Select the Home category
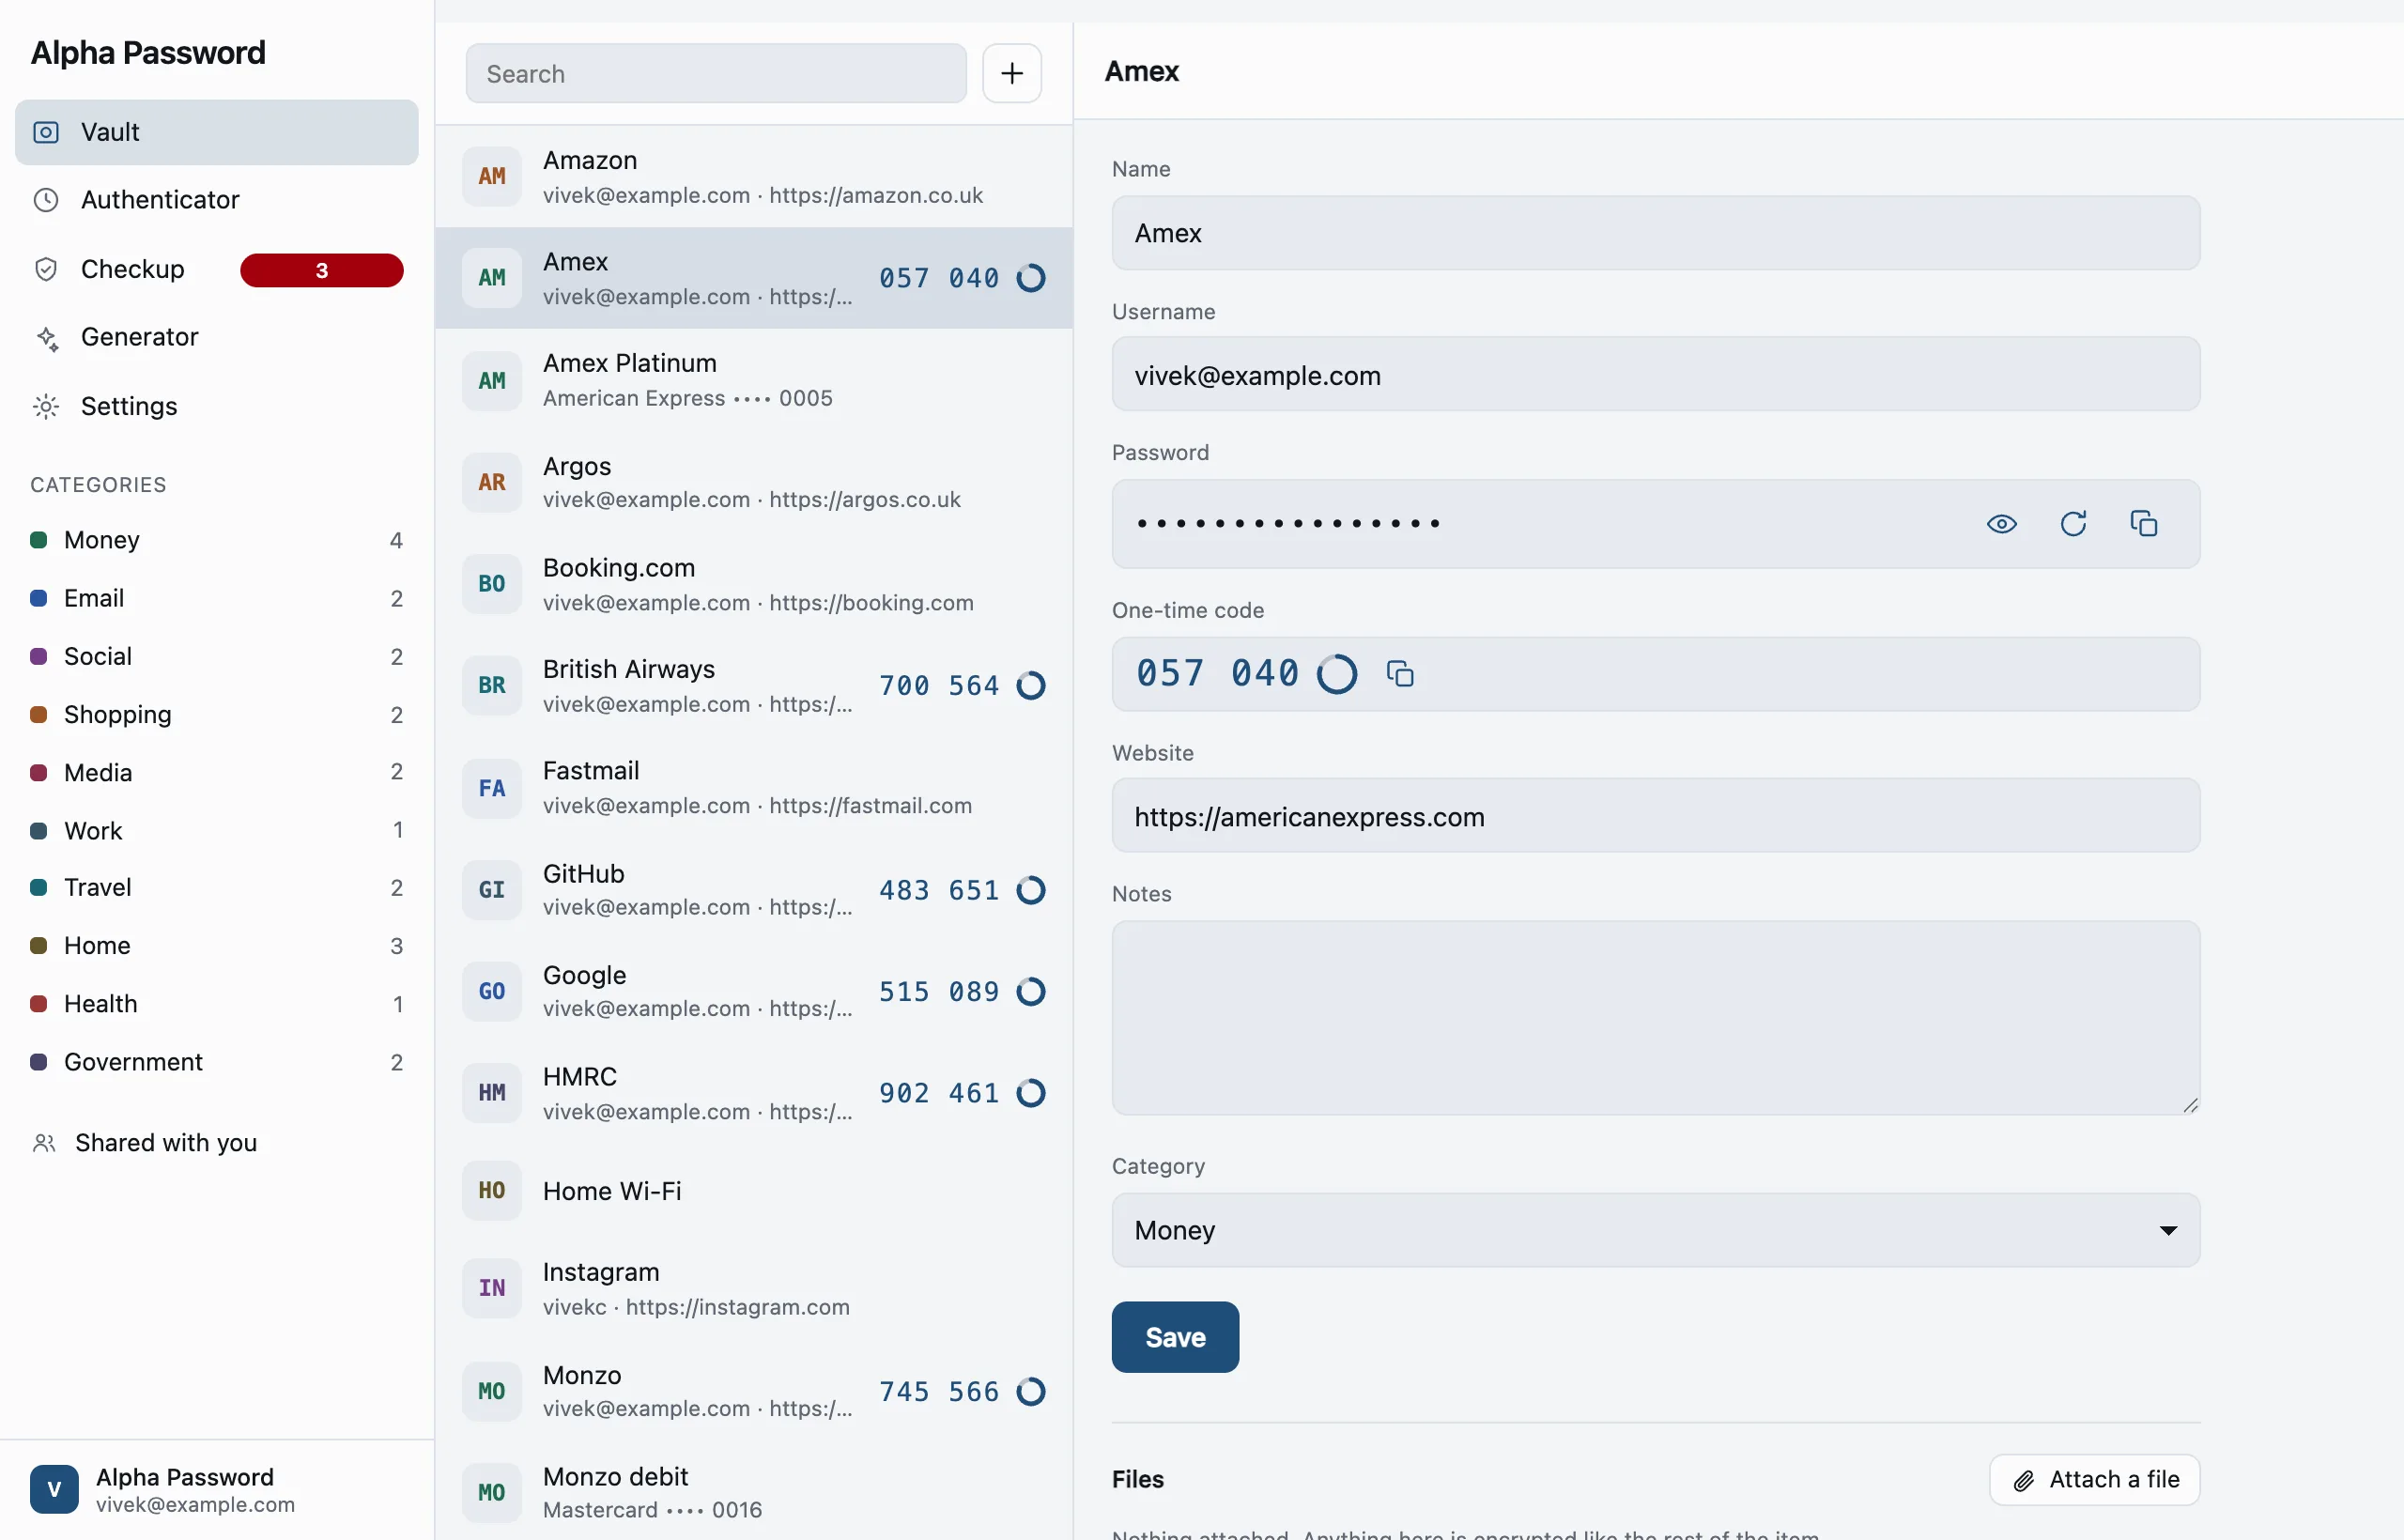The width and height of the screenshot is (2404, 1540). coord(216,945)
